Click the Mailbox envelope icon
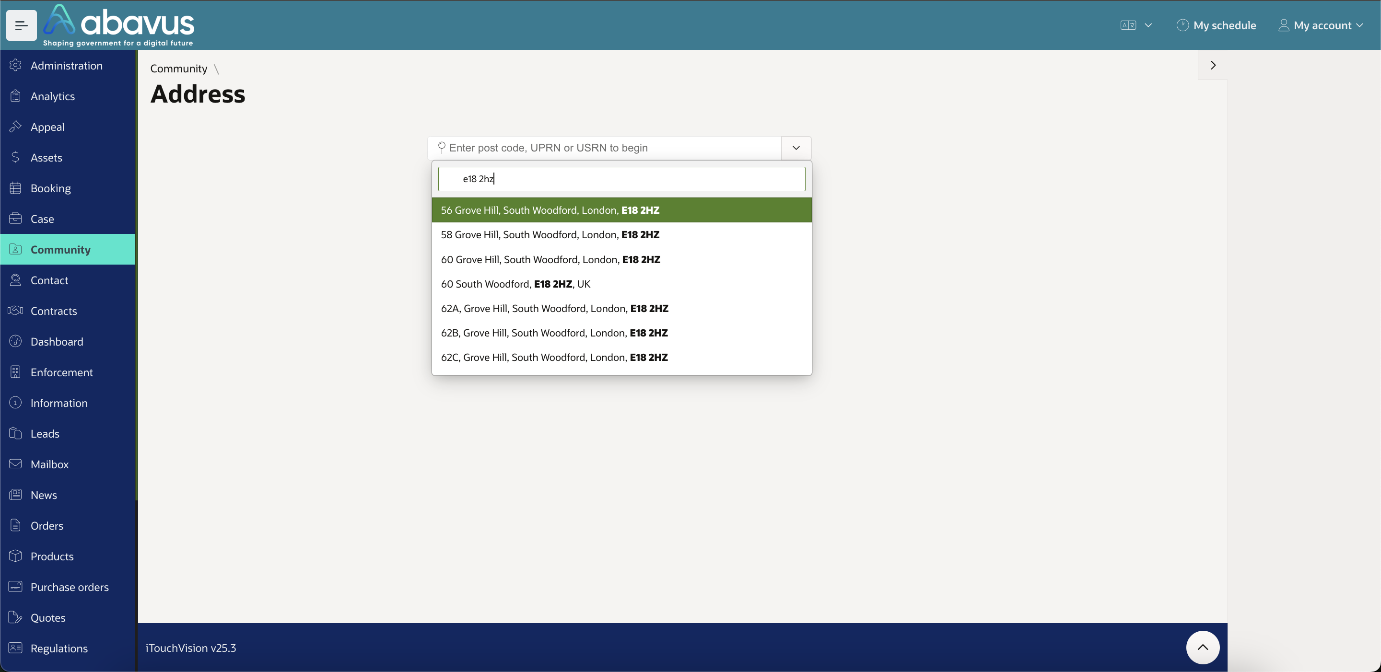The height and width of the screenshot is (672, 1381). click(x=15, y=464)
